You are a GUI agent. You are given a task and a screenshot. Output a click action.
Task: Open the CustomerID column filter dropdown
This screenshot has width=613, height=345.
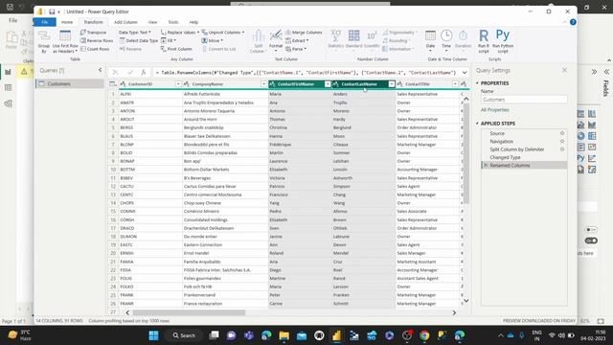[x=178, y=84]
